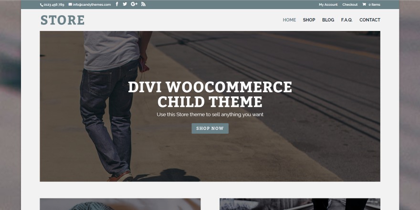Click the phone icon beside 0123 456 789

coord(42,5)
